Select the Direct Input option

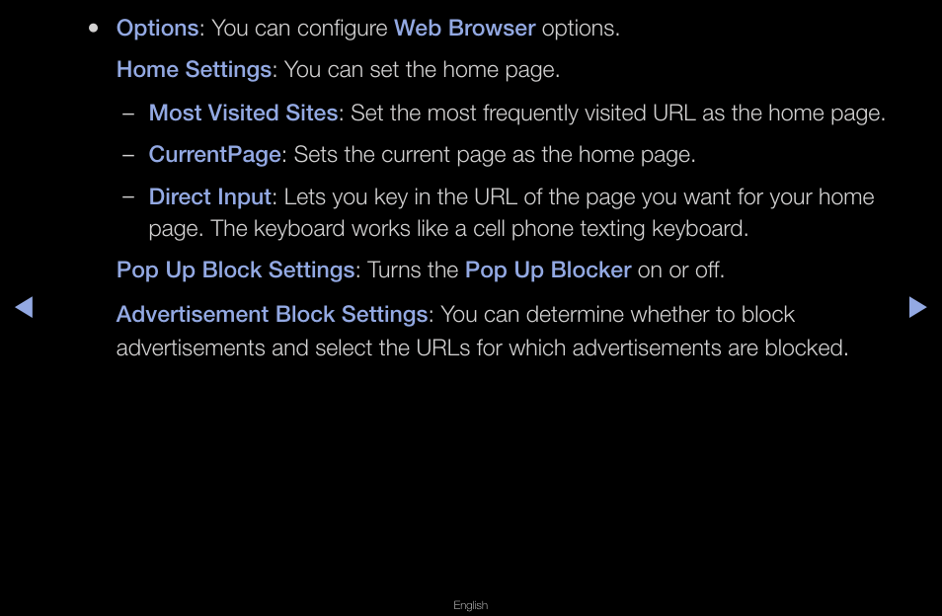coord(210,196)
